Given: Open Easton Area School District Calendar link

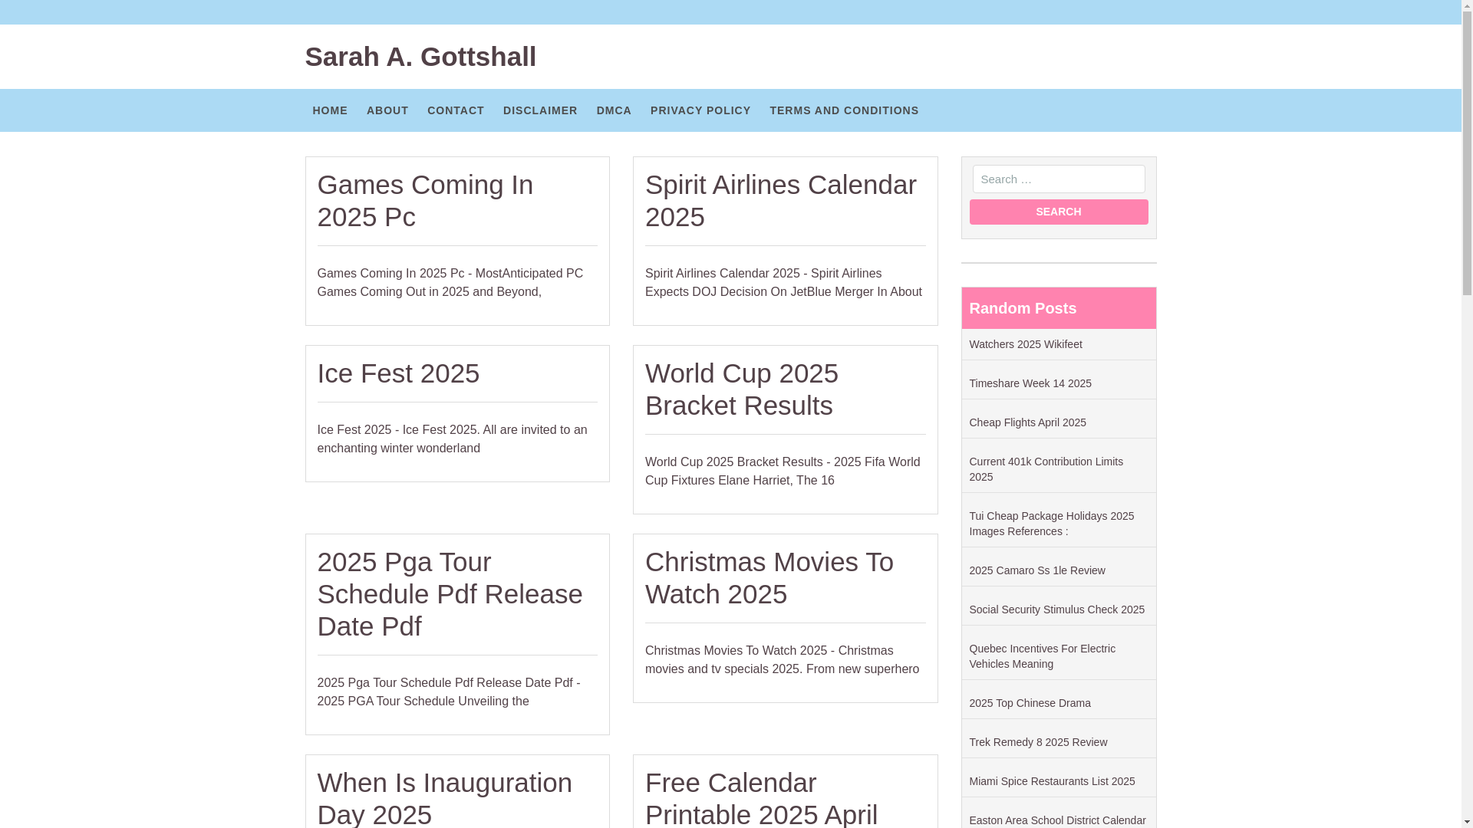Looking at the screenshot, I should click(x=1058, y=820).
